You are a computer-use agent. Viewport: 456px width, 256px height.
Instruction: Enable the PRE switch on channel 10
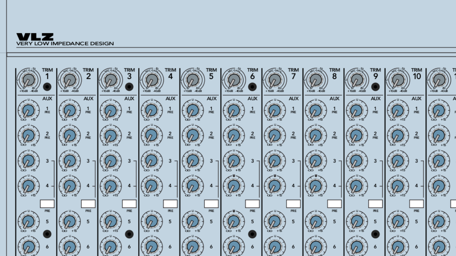(416, 204)
